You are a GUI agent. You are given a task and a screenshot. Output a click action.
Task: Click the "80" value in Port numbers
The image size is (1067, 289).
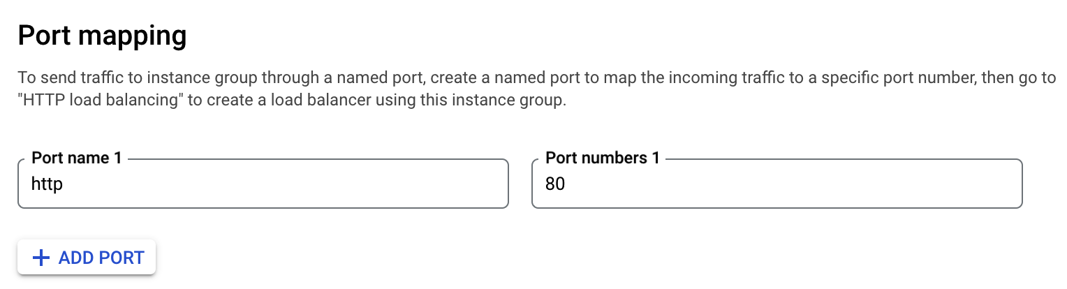tap(555, 184)
